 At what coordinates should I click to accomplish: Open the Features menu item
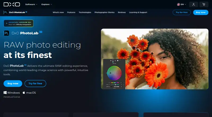71,12
